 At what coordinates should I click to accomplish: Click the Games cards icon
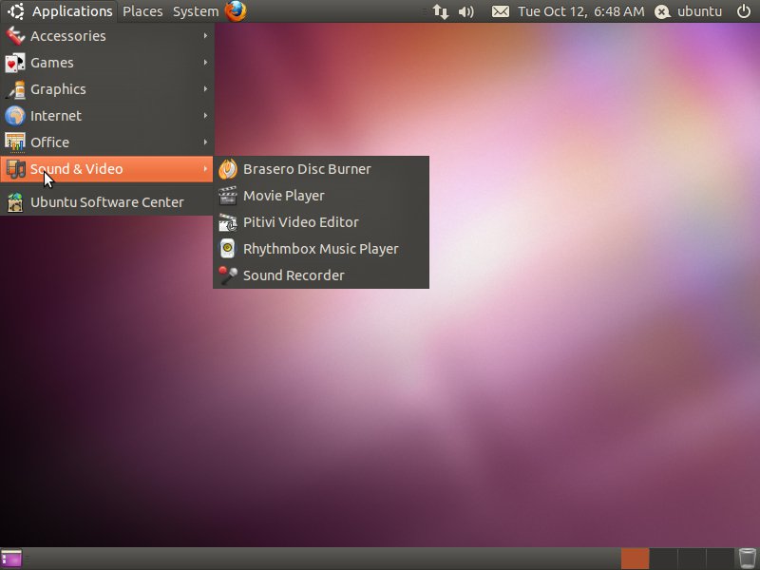point(15,63)
